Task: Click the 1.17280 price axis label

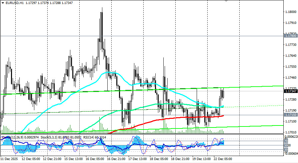Action: pos(291,99)
